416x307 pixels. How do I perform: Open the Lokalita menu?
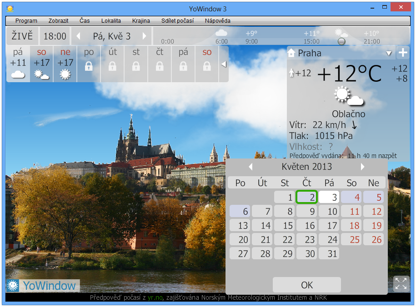pos(111,21)
